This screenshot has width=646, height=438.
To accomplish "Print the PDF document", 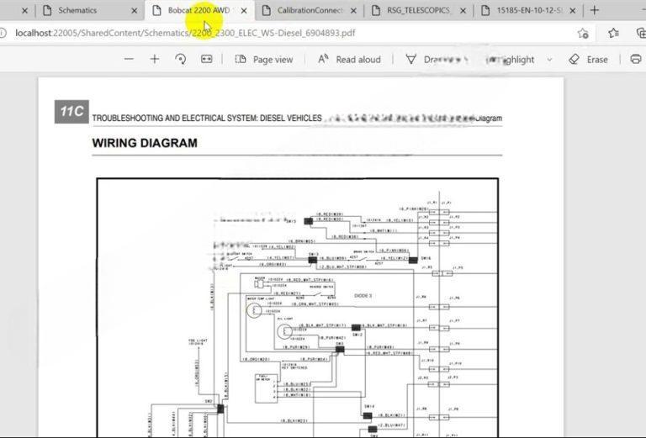I will (x=636, y=60).
